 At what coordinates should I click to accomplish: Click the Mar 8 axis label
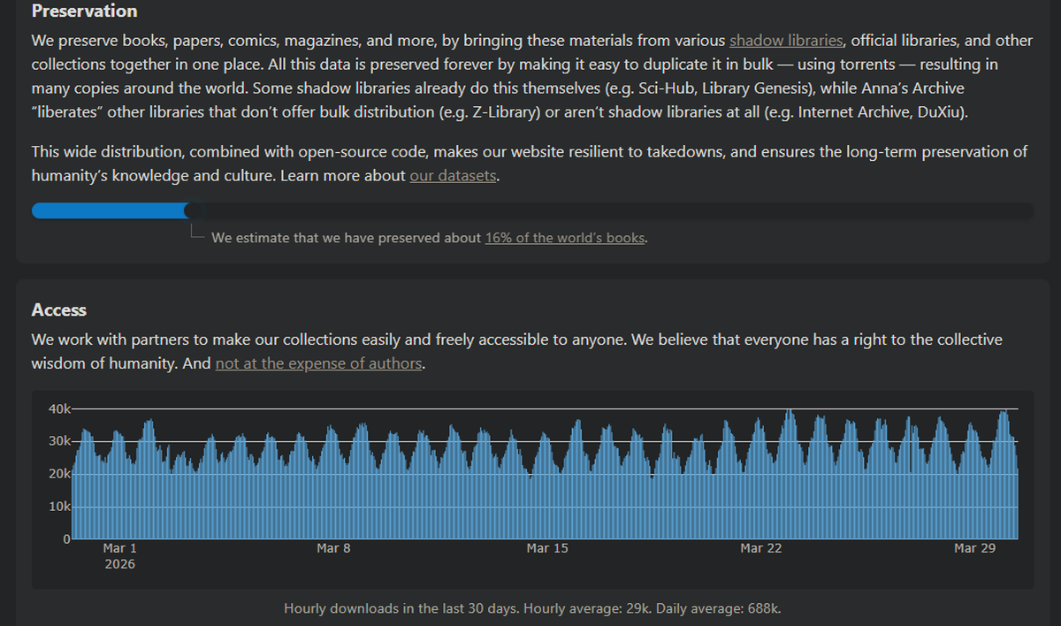[333, 547]
